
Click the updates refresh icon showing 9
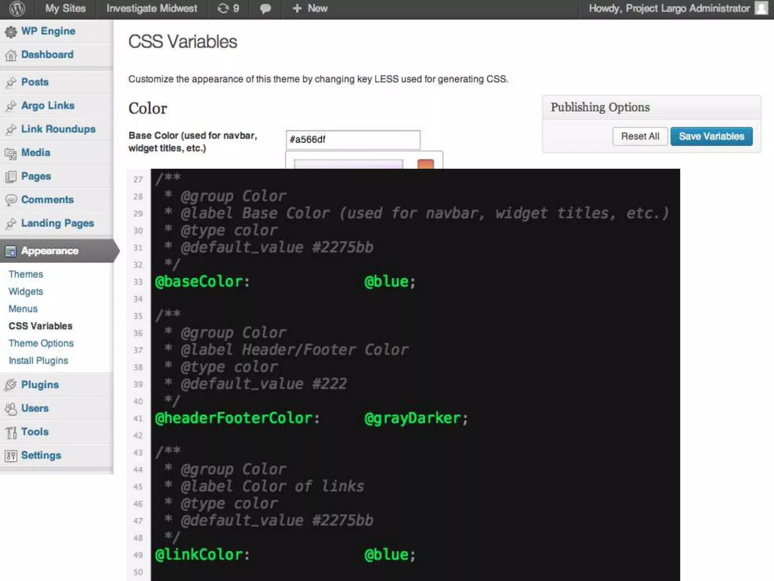(223, 9)
